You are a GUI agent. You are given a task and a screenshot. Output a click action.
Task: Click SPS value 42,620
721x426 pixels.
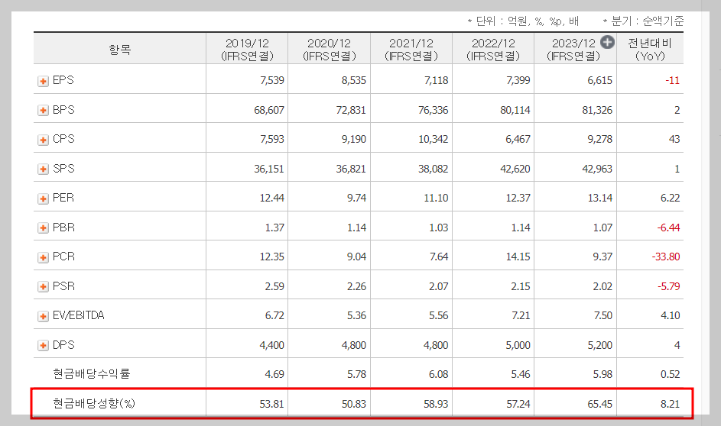point(515,169)
